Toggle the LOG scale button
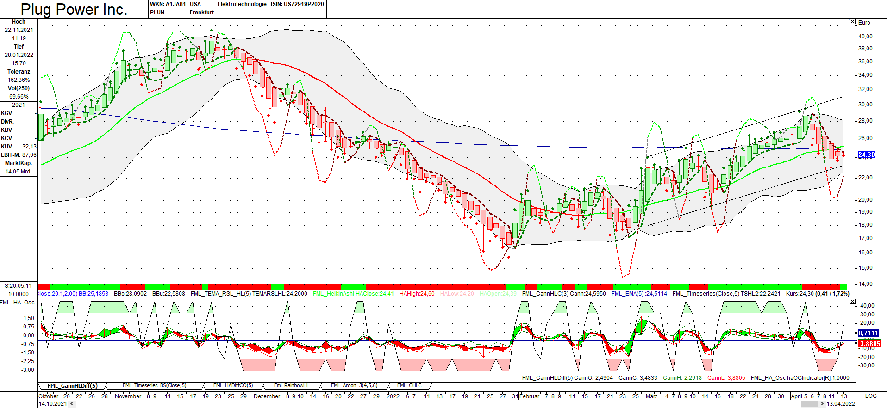The height and width of the screenshot is (408, 887). point(871,396)
